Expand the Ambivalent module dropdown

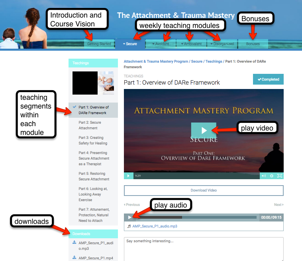point(192,44)
